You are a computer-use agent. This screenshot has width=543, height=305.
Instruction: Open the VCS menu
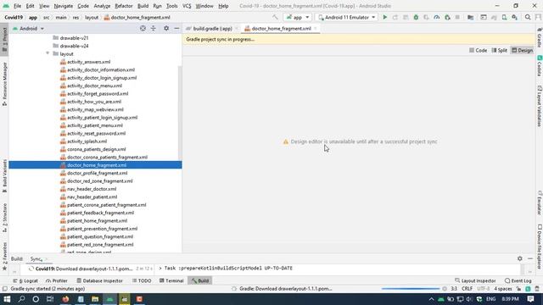point(187,6)
